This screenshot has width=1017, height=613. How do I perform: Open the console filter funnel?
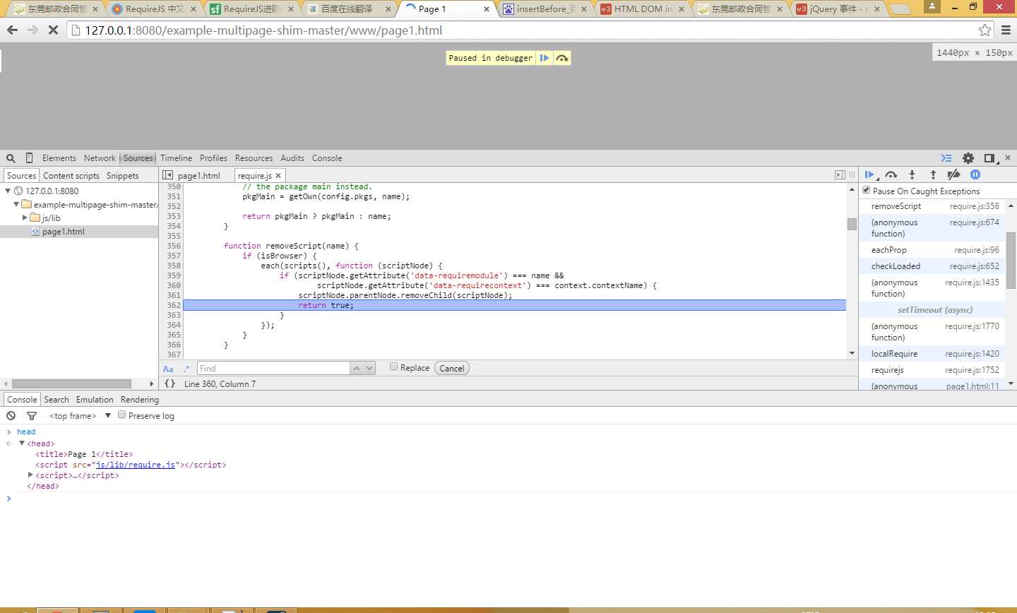pos(32,416)
